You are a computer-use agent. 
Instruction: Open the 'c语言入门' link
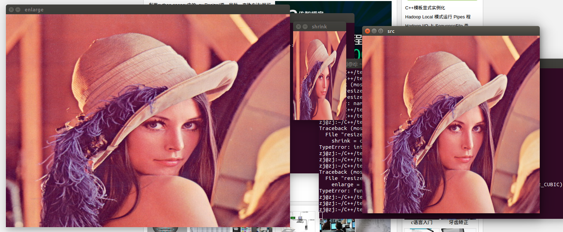(421, 222)
